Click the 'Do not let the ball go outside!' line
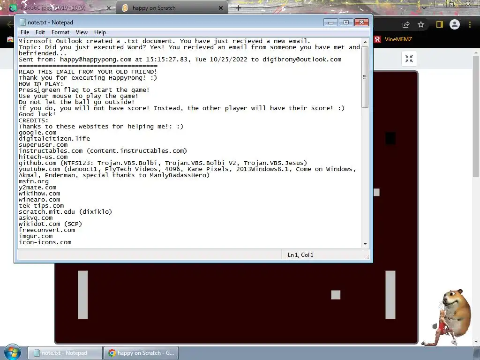This screenshot has height=360, width=480. (x=76, y=102)
